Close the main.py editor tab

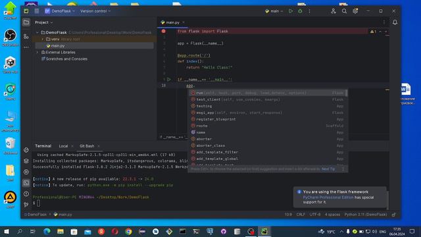(x=184, y=22)
